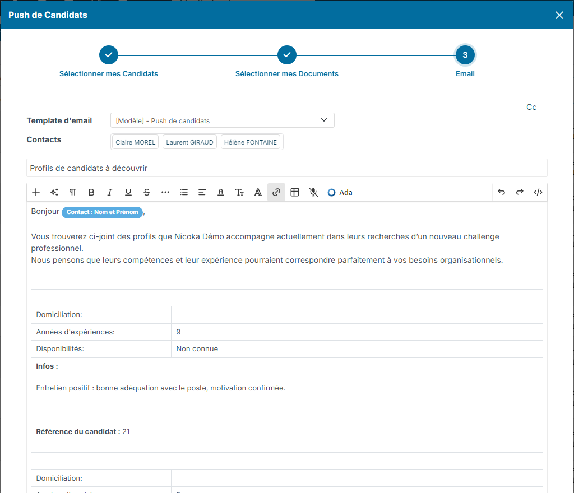Toggle italic formatting
The image size is (574, 493).
(x=109, y=192)
